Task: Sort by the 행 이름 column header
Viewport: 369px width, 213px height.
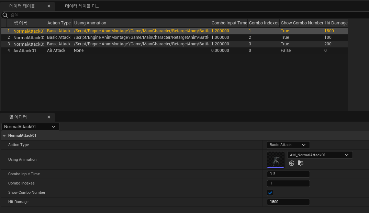Action: pyautogui.click(x=29, y=23)
